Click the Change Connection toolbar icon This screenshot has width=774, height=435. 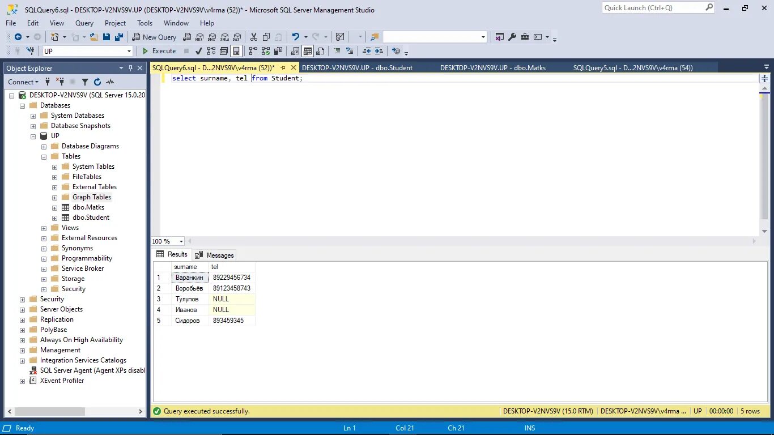pos(31,51)
